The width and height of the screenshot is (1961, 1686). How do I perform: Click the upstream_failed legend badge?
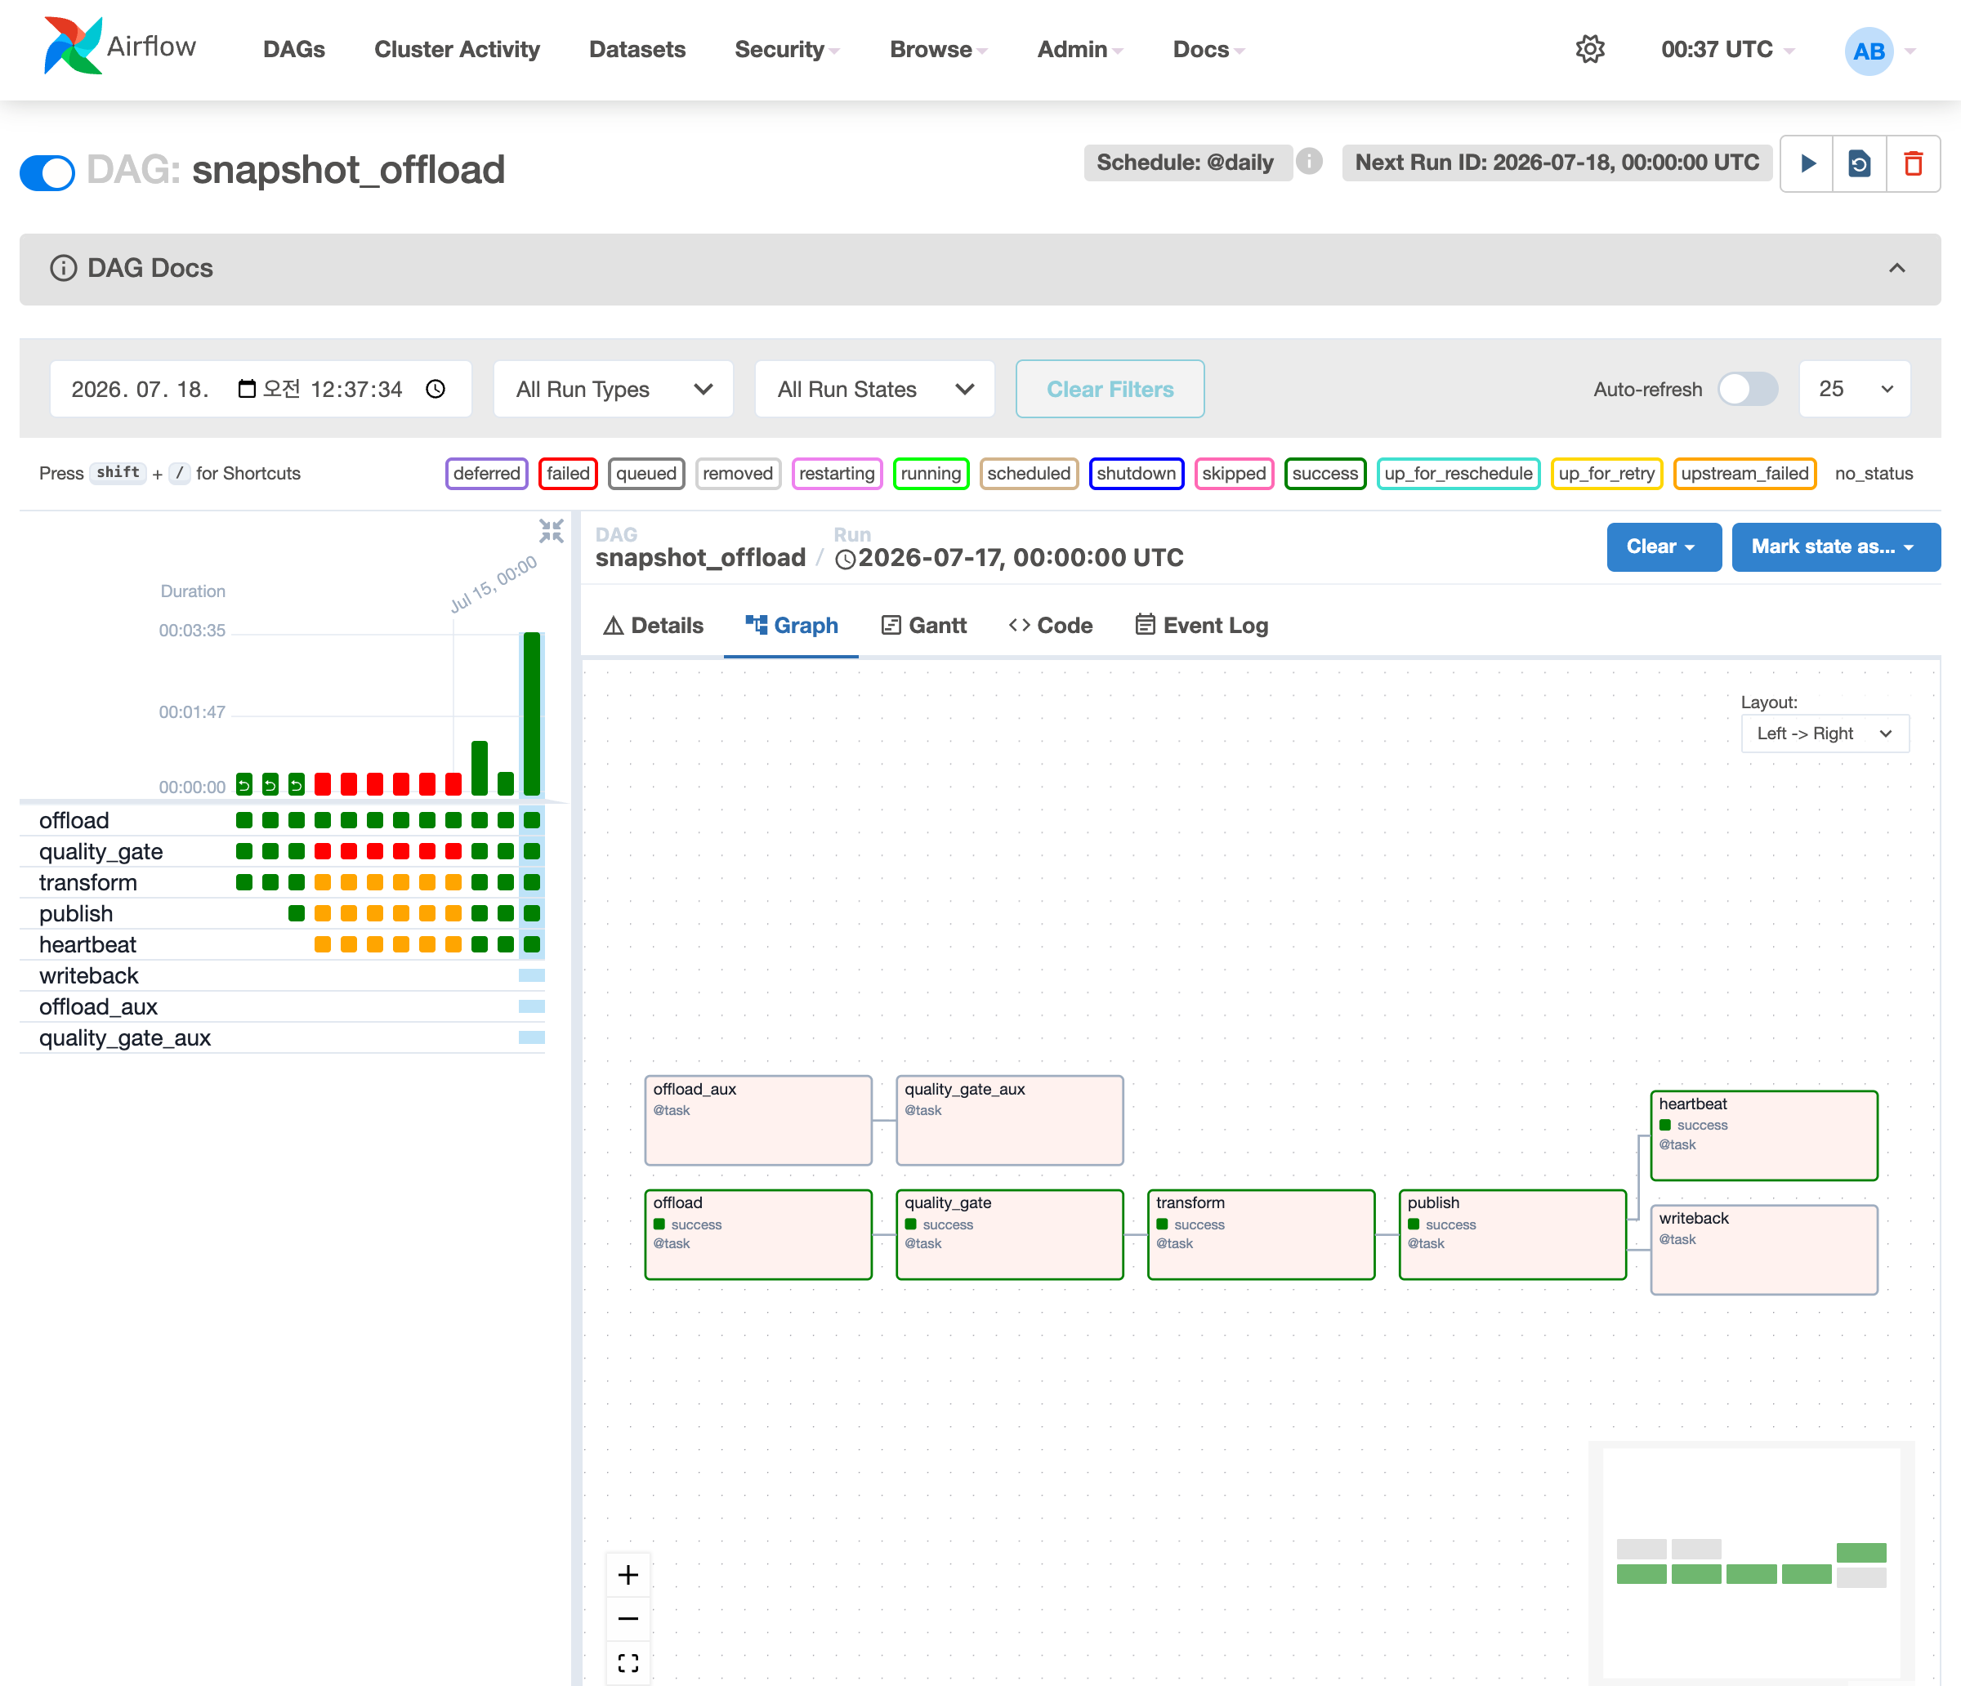click(x=1744, y=473)
